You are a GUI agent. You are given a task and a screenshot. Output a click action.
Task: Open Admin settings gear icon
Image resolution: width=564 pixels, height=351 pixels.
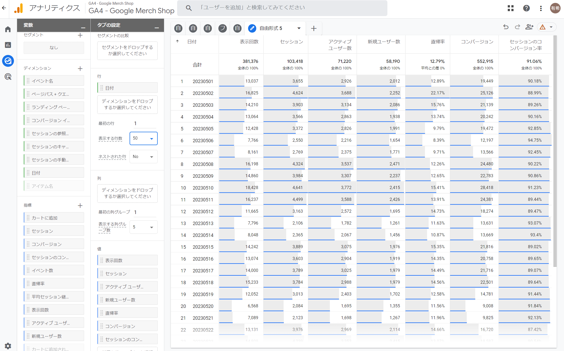(8, 346)
